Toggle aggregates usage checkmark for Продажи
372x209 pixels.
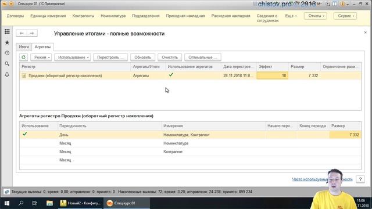171,75
